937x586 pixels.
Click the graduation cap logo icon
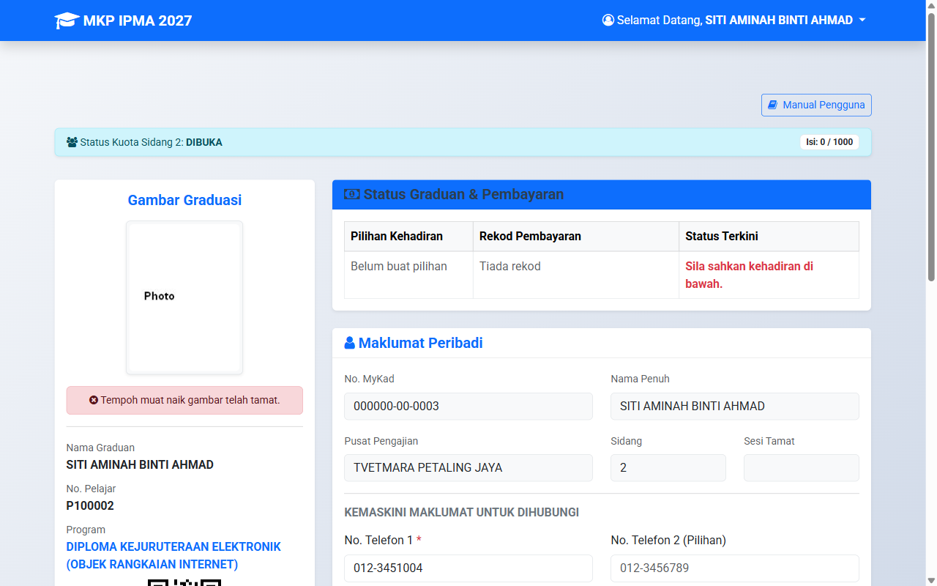click(67, 21)
